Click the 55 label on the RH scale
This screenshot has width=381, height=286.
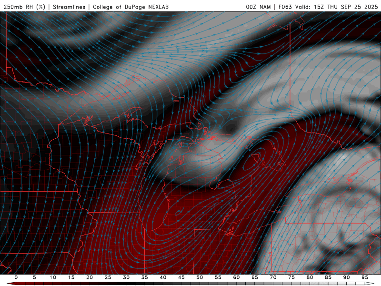[x=218, y=277]
